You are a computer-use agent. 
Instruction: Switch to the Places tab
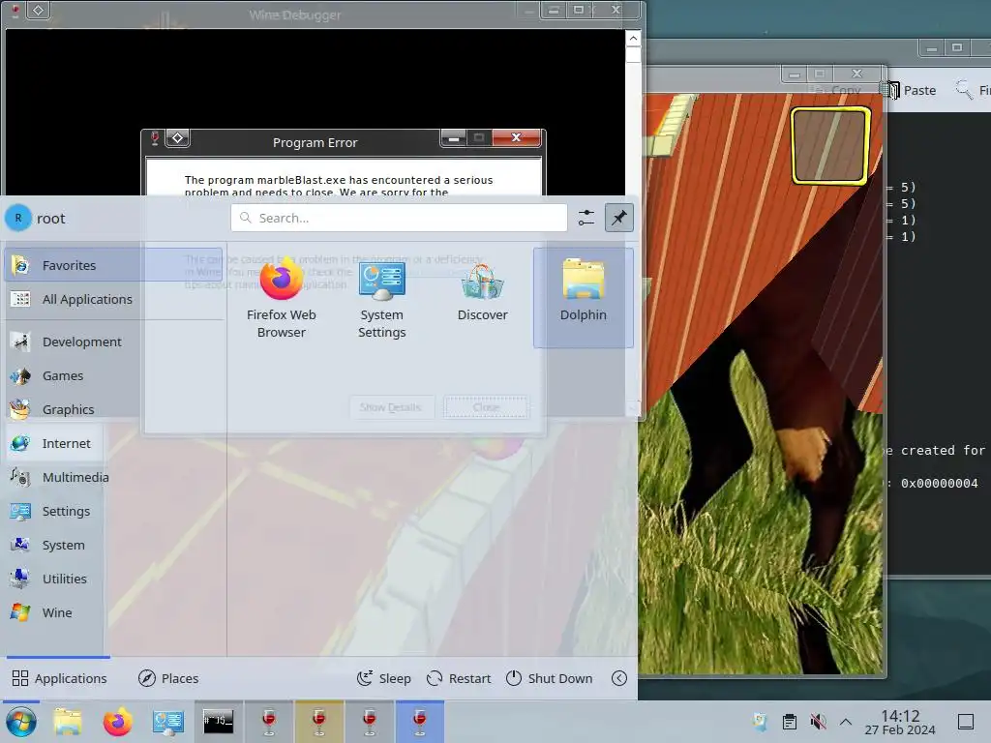click(168, 678)
